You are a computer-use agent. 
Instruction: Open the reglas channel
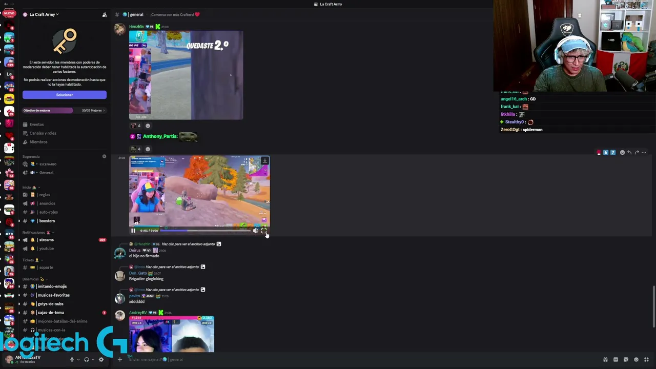pyautogui.click(x=45, y=195)
